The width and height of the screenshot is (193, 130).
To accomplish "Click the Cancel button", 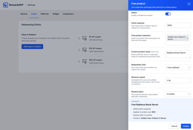I will (x=174, y=126).
